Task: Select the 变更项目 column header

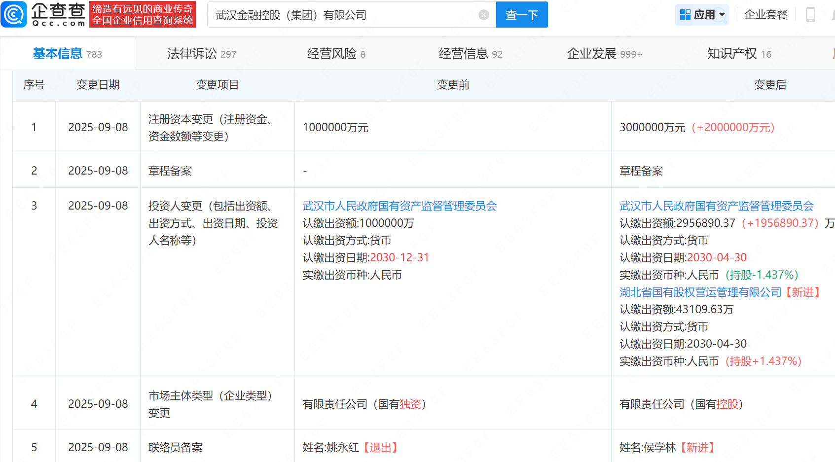Action: point(217,85)
